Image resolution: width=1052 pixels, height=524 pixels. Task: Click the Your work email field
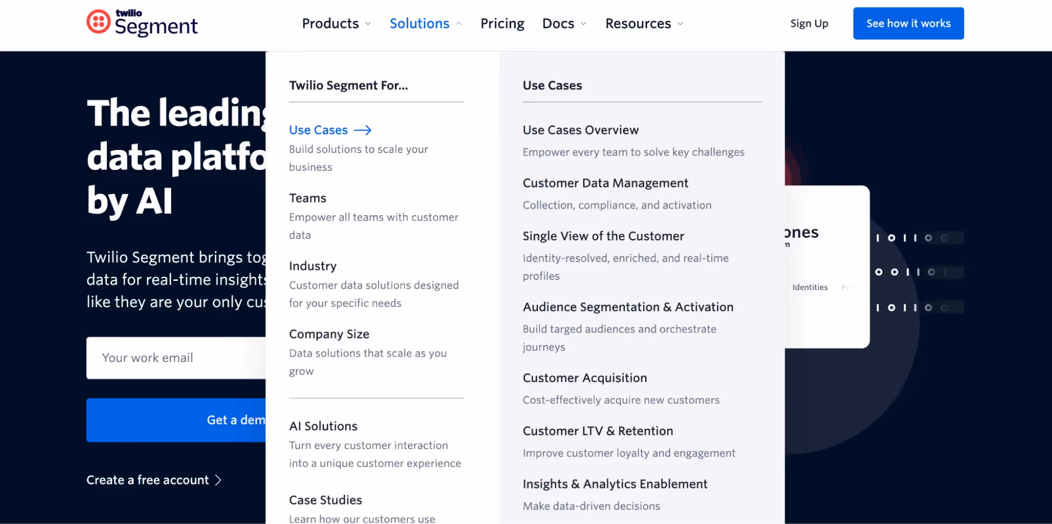(x=176, y=358)
